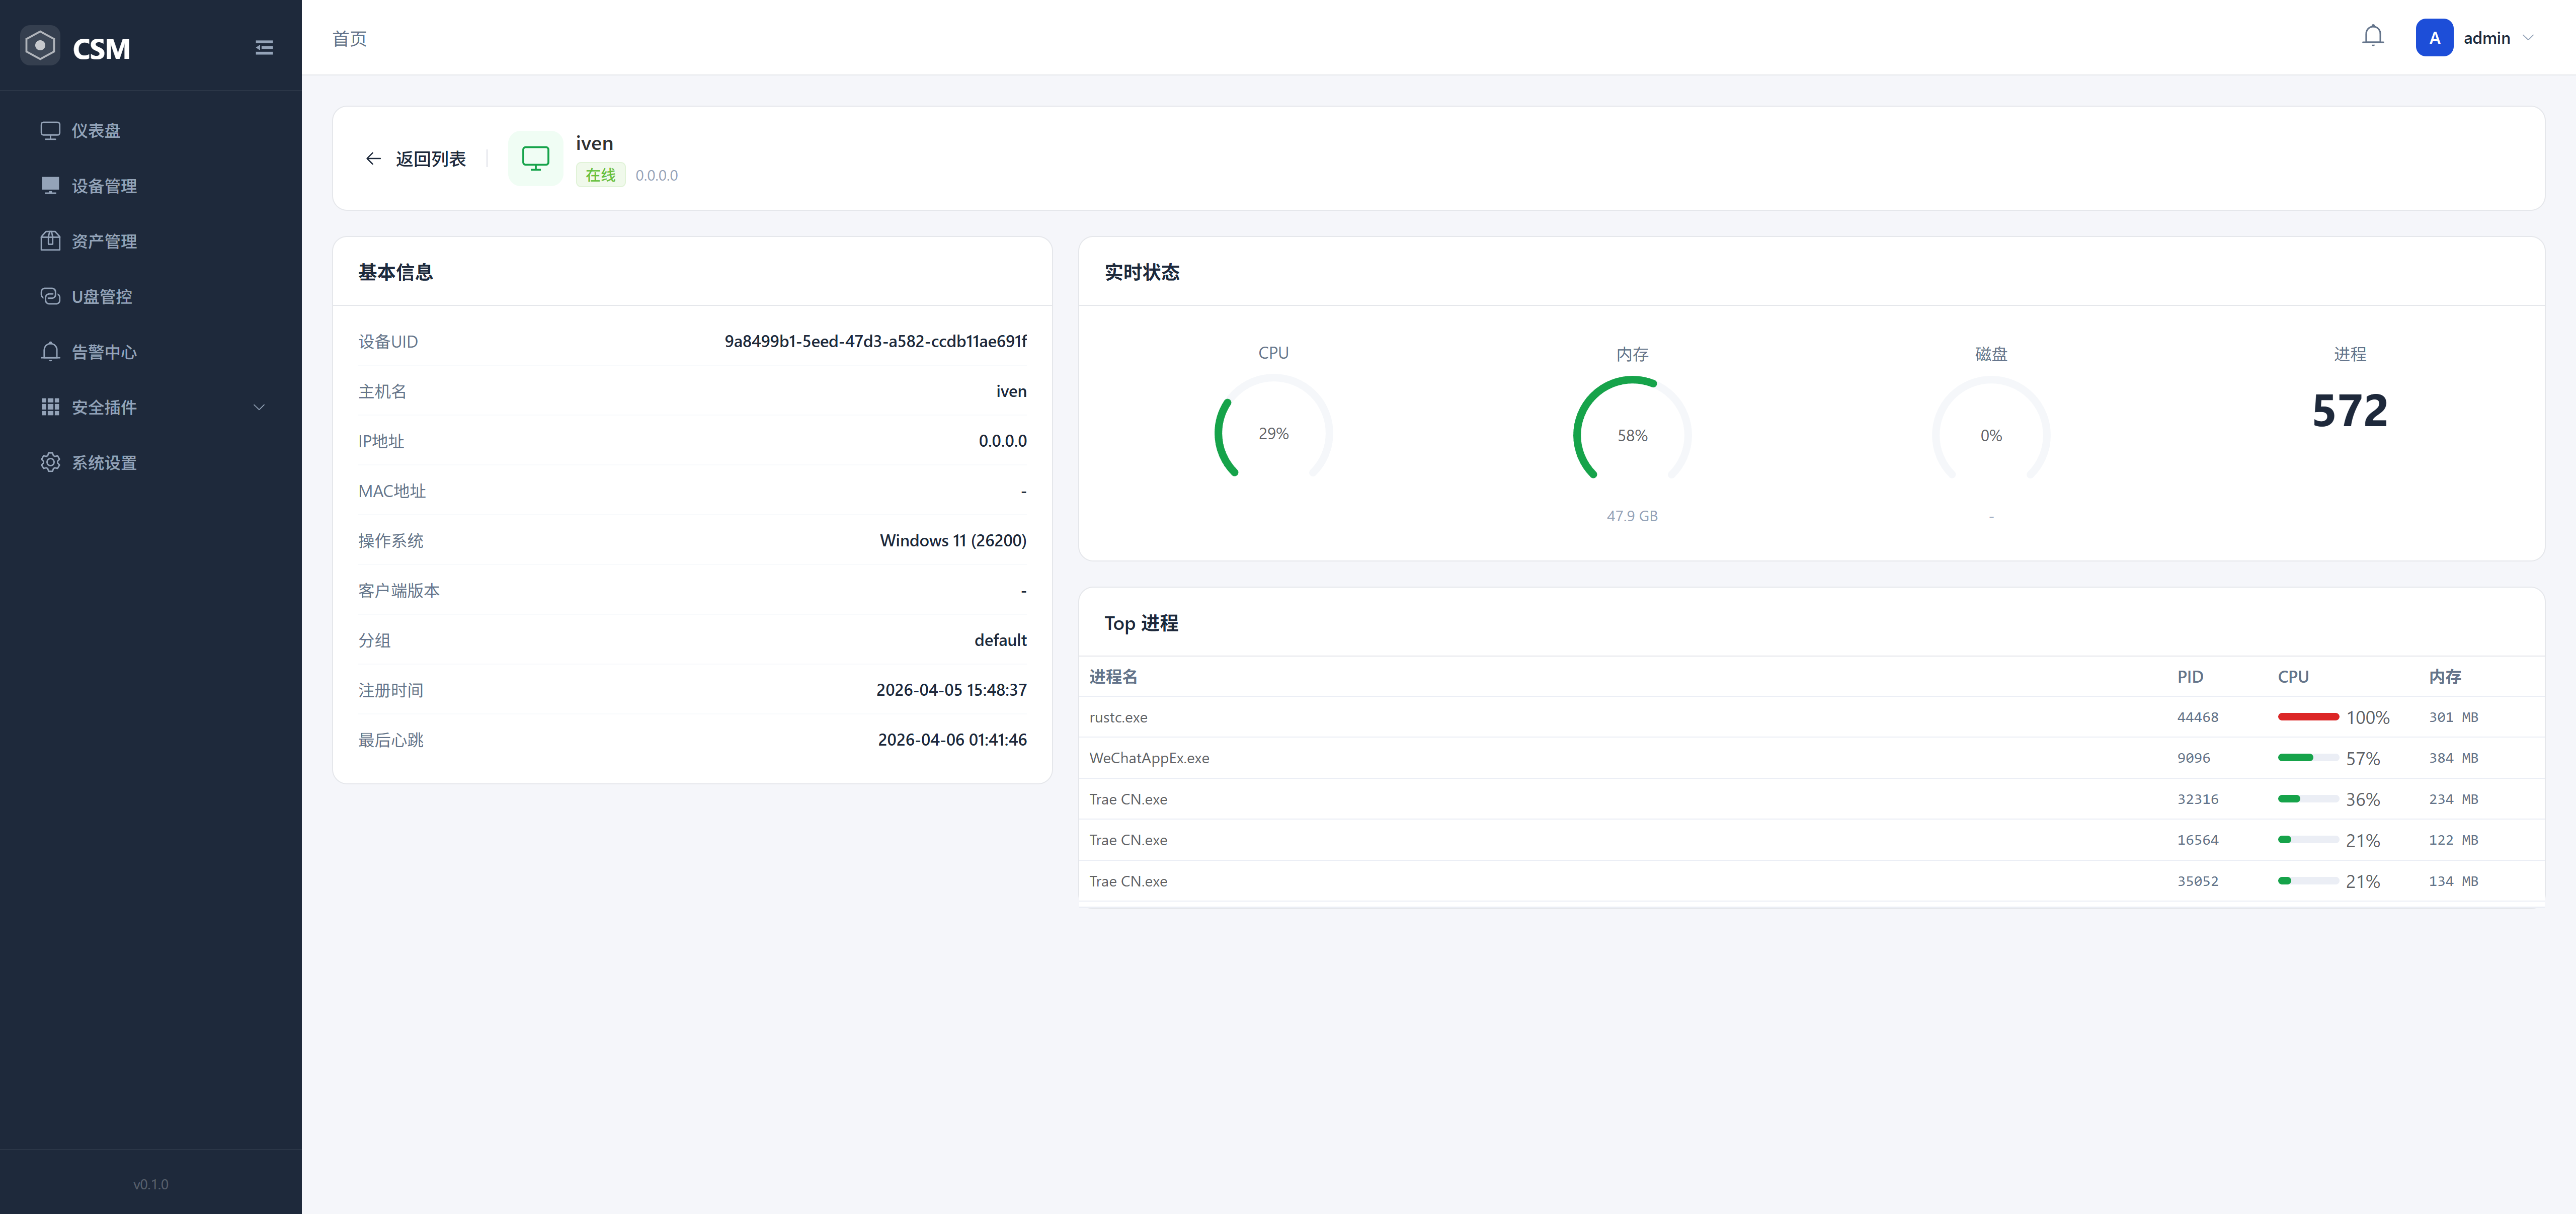This screenshot has height=1214, width=2576.
Task: Click the 资产管理 sidebar icon
Action: point(50,241)
